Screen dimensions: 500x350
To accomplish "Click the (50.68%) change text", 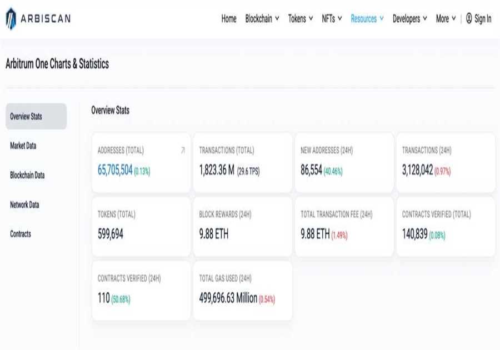I will click(121, 299).
